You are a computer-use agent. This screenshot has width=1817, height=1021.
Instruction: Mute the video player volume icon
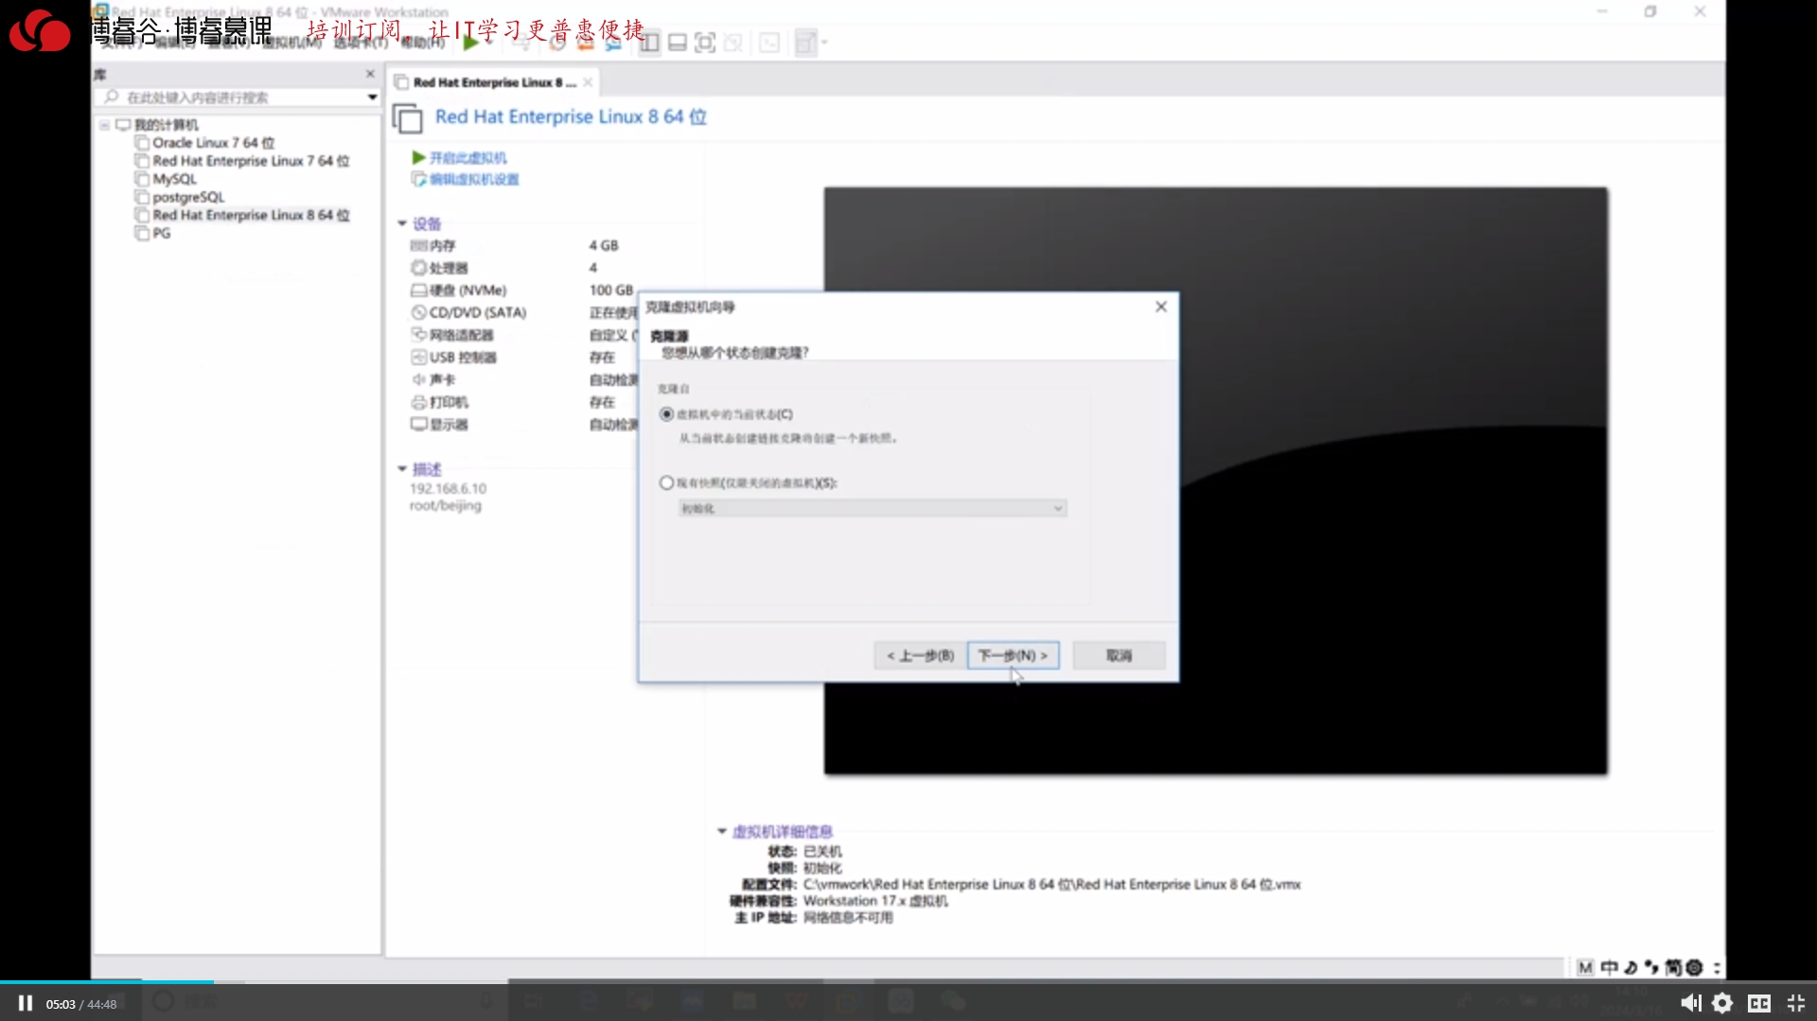click(x=1690, y=1003)
